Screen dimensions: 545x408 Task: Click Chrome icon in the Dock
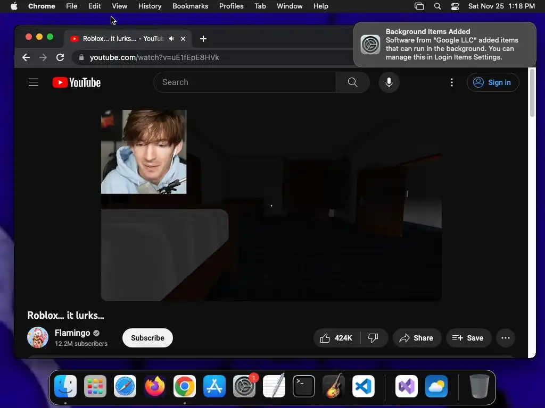pyautogui.click(x=185, y=386)
